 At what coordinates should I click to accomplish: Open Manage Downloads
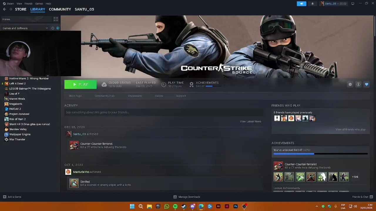coord(187,197)
